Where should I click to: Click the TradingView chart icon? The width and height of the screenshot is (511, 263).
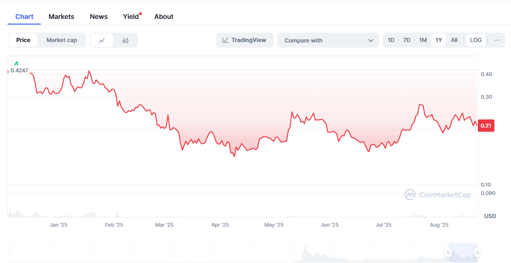point(226,40)
